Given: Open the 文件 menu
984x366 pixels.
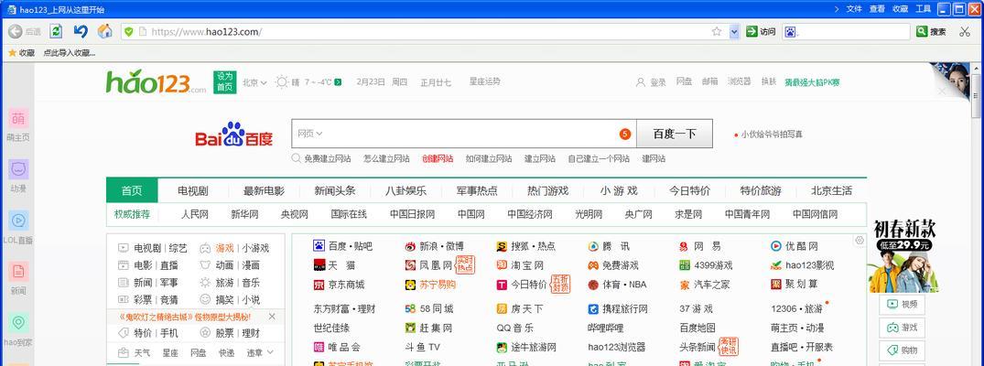Looking at the screenshot, I should click(x=854, y=9).
